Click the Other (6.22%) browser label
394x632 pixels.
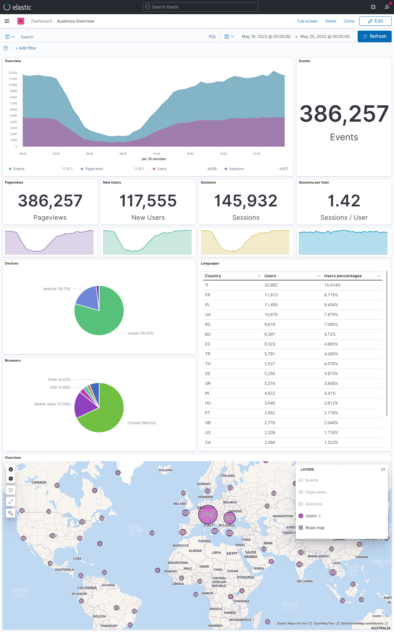coord(59,380)
